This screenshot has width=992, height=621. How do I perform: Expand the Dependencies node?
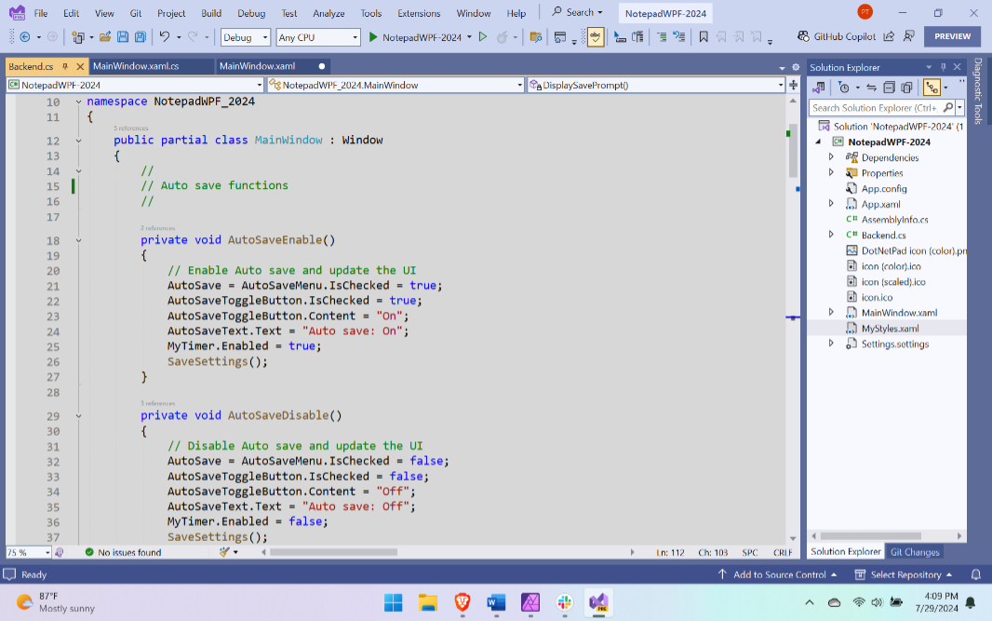click(831, 157)
